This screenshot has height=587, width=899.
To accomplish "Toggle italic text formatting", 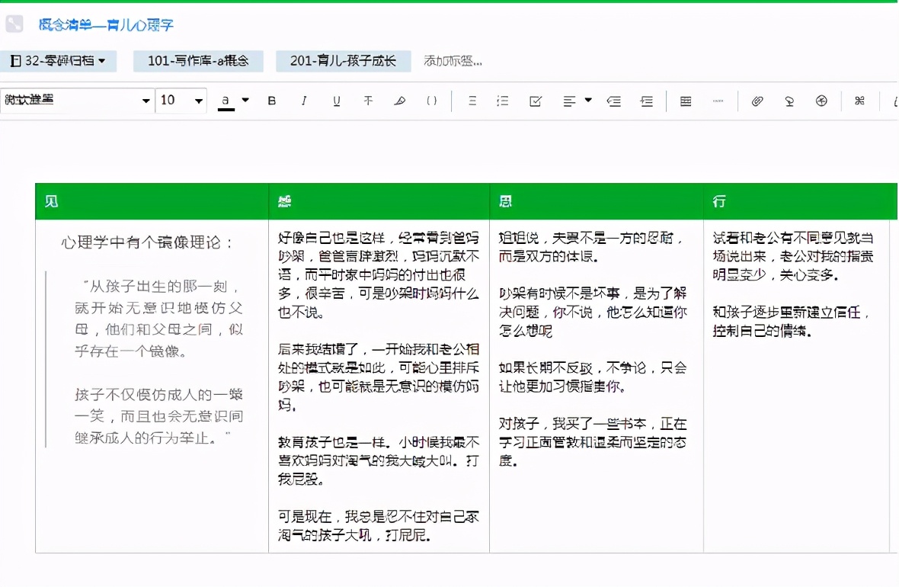I will (304, 101).
